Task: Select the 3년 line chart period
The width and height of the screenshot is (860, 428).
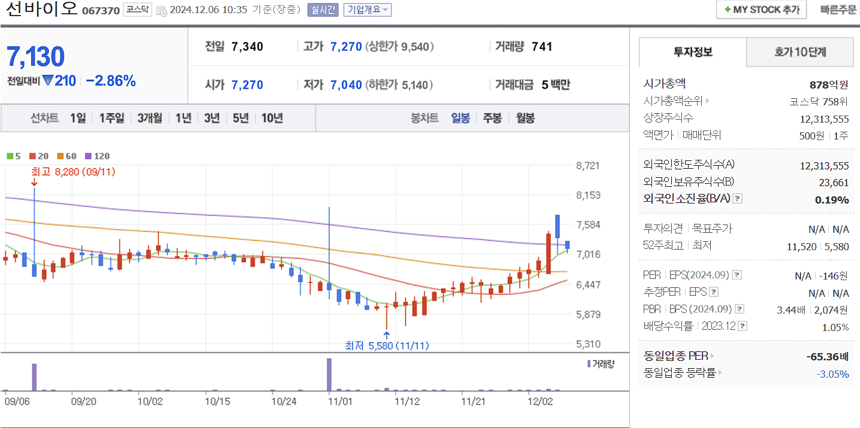Action: (212, 118)
